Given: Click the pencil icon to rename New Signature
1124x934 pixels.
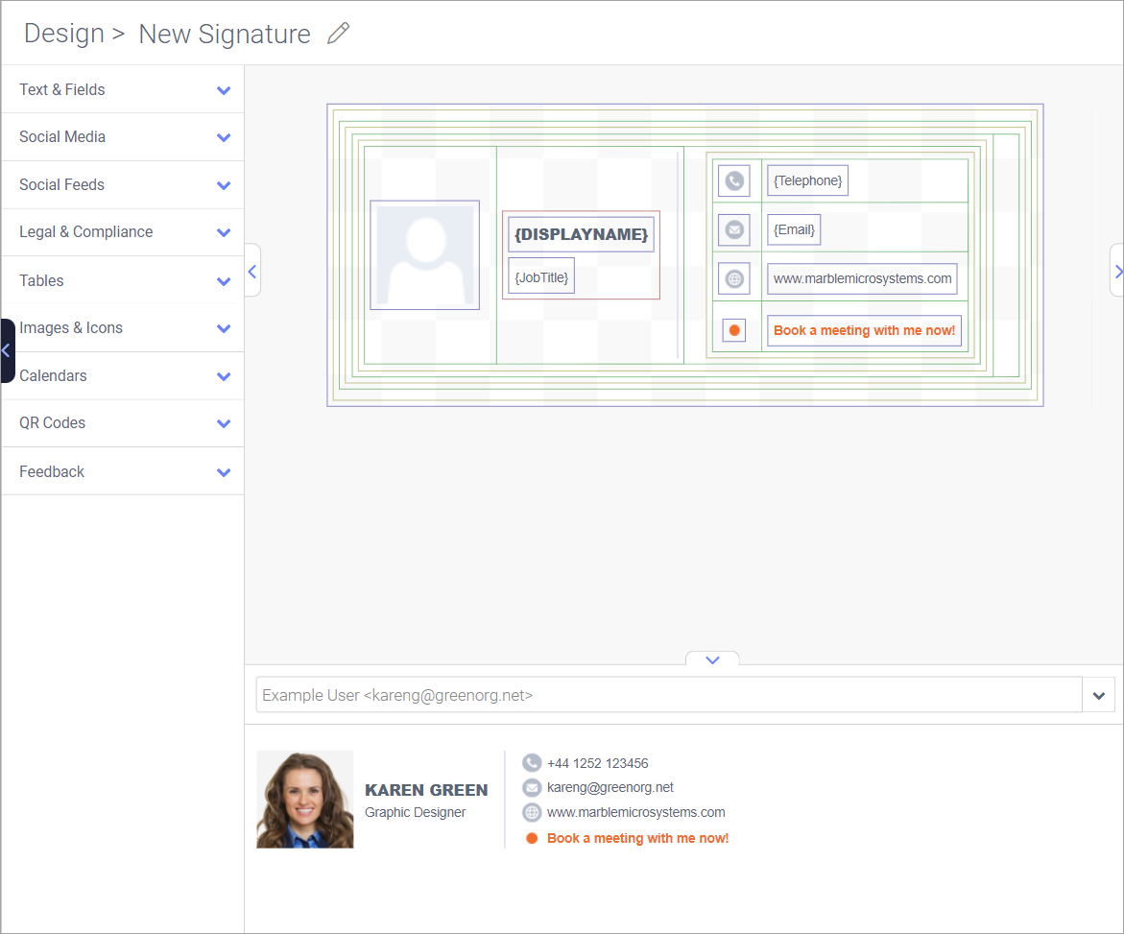Looking at the screenshot, I should [338, 33].
